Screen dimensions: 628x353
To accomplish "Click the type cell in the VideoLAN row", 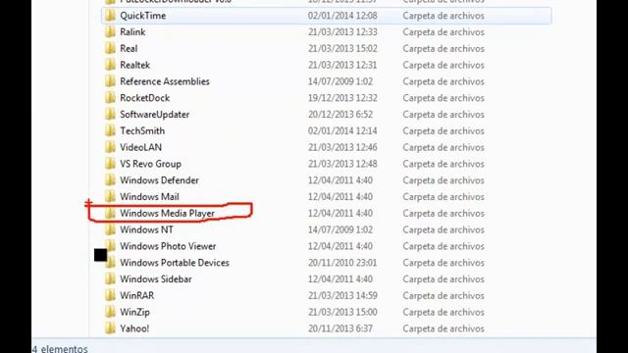I will 444,147.
